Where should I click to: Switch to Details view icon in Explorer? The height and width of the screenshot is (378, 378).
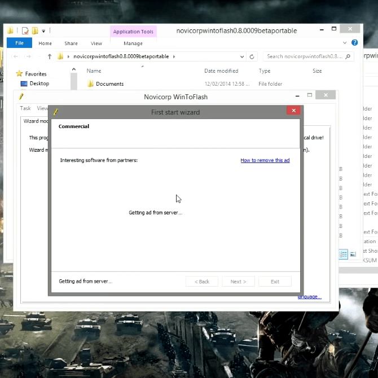click(344, 254)
